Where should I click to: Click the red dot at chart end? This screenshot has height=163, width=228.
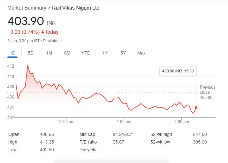click(196, 107)
